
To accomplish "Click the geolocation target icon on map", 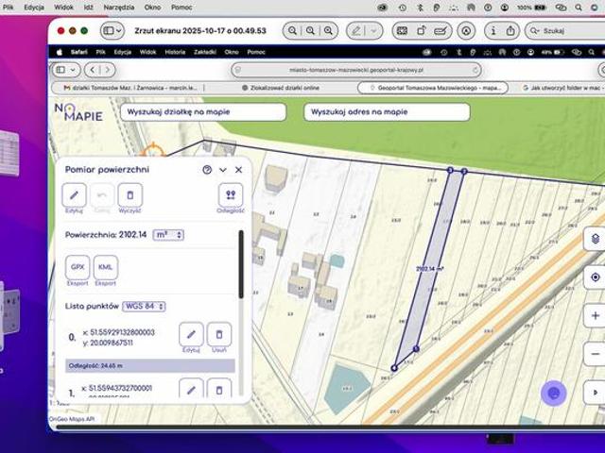I will [595, 277].
